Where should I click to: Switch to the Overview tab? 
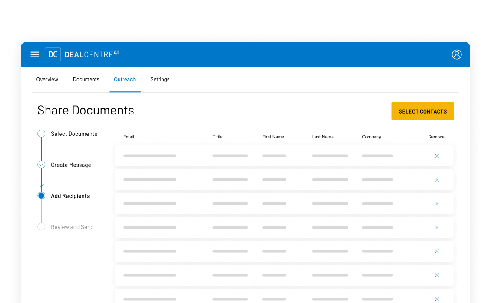pyautogui.click(x=47, y=79)
